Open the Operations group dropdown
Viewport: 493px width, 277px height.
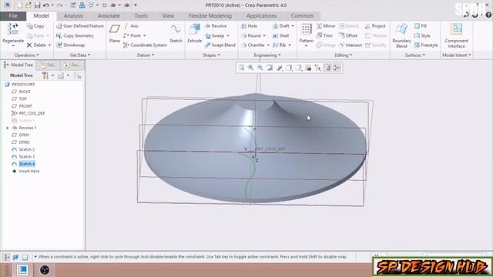[x=26, y=55]
